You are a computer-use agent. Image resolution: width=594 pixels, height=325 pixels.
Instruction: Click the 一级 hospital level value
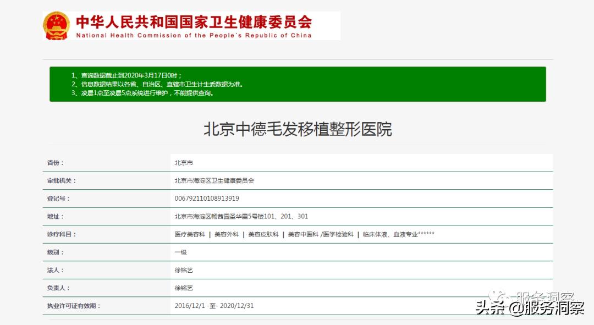point(179,252)
